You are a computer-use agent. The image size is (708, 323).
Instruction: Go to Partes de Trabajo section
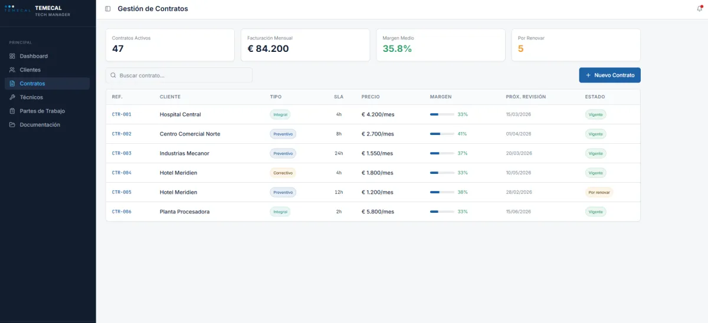pos(42,111)
